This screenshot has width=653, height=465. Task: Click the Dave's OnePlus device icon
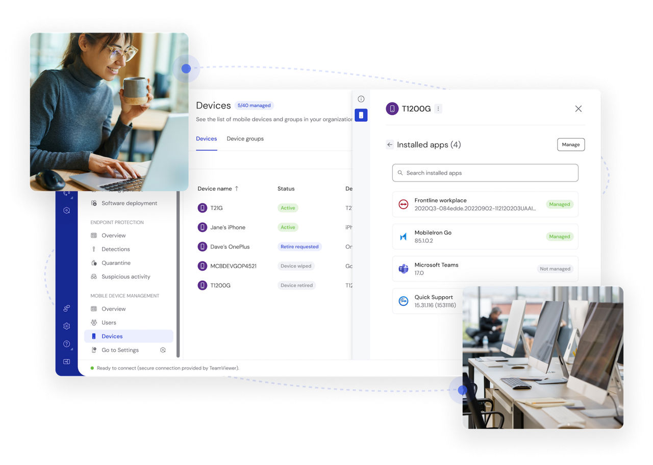pyautogui.click(x=203, y=247)
